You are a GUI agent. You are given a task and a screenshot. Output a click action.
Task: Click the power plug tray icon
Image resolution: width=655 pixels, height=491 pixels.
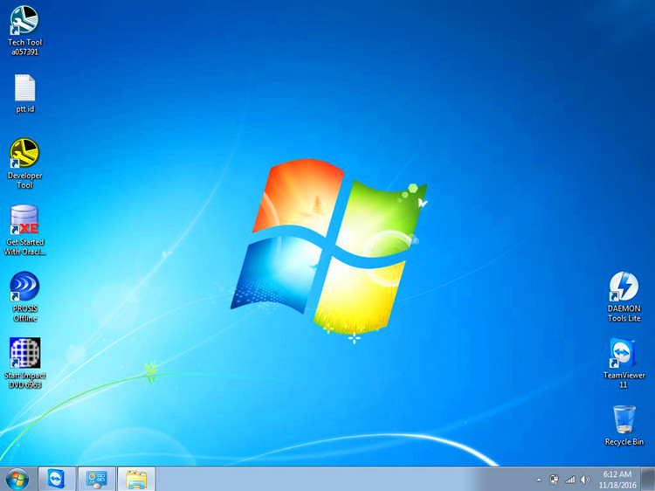(x=554, y=480)
